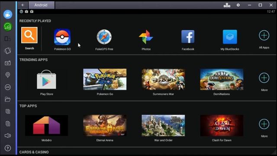Open the blue camera/watch videos sidebar icon
277x156 pixels.
click(x=8, y=14)
